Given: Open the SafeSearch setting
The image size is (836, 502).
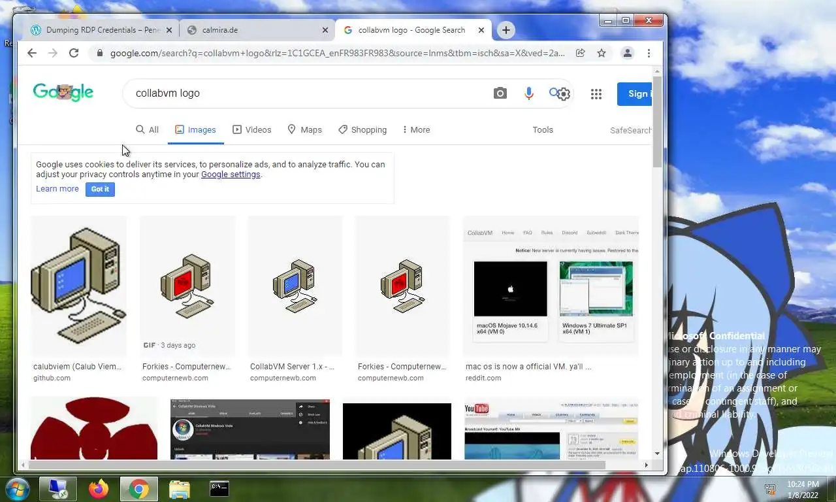Looking at the screenshot, I should 631,131.
